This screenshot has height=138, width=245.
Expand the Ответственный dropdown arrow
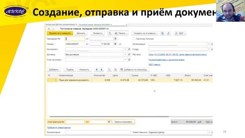click(x=209, y=132)
